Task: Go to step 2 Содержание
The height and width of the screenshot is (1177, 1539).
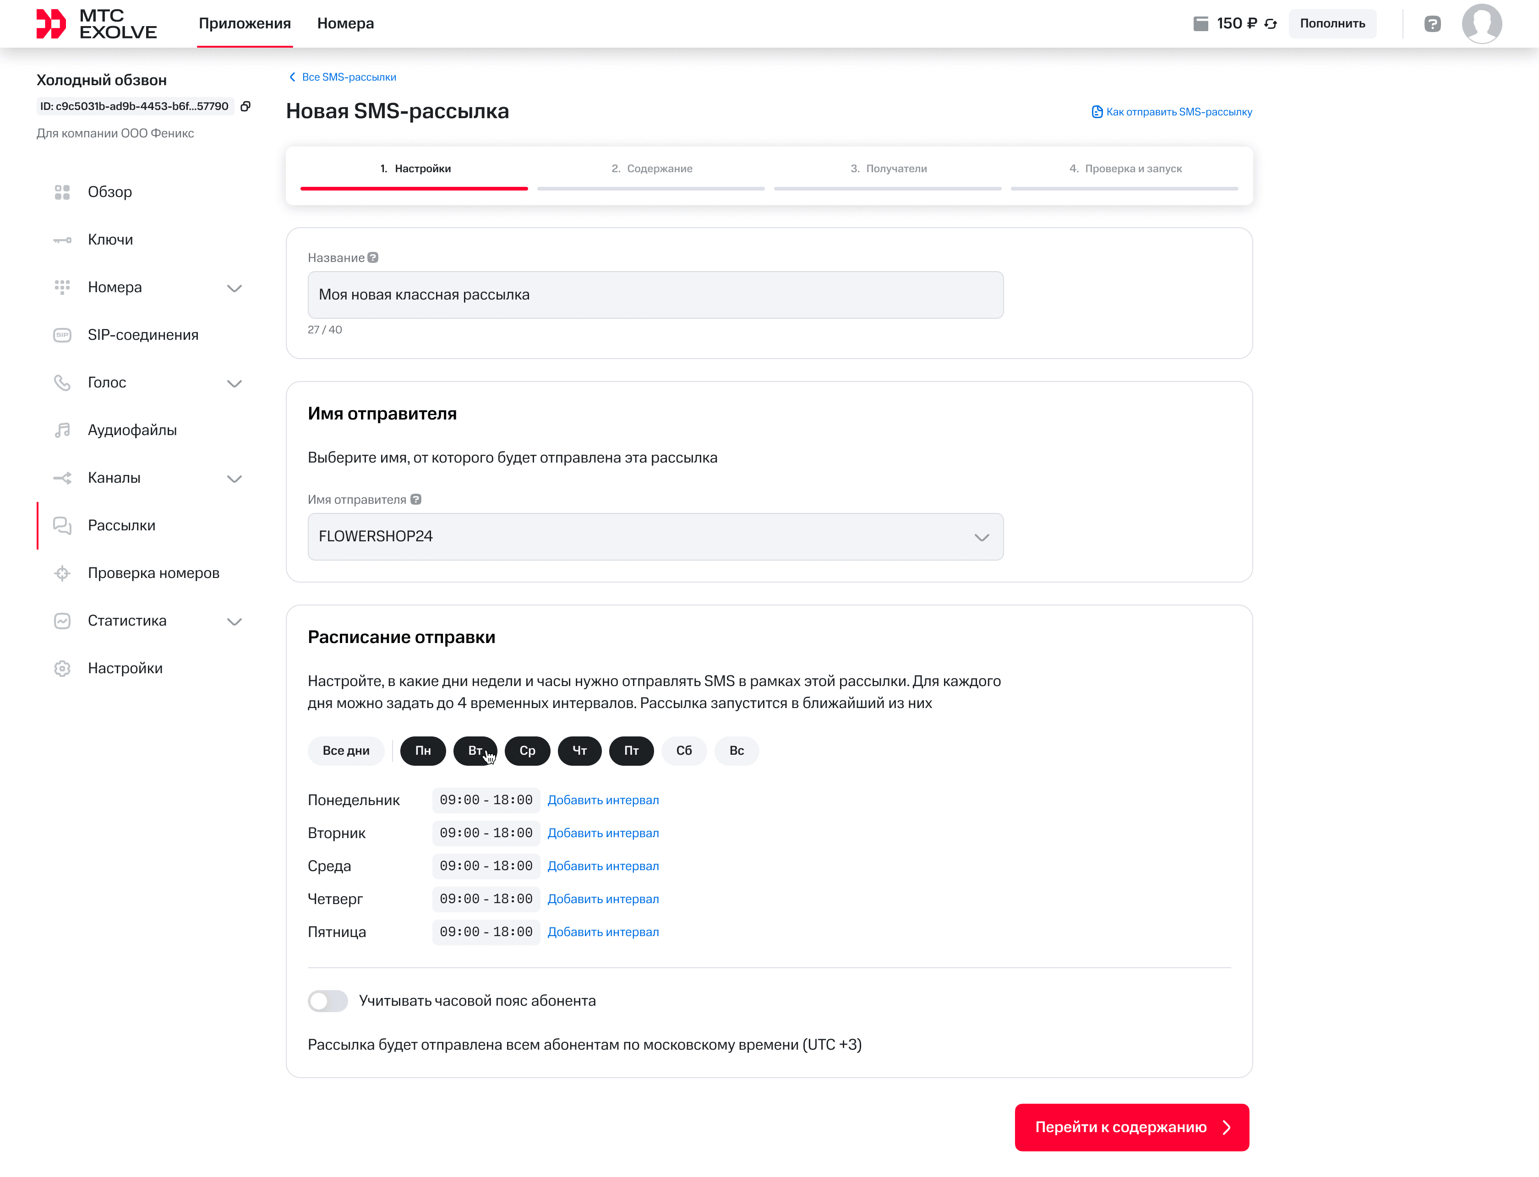Action: coord(651,169)
